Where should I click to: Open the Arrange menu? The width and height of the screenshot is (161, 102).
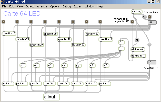pos(42,6)
